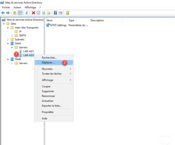Open the Nouveau submenu
Screen dimensions: 175x145
[54, 69]
